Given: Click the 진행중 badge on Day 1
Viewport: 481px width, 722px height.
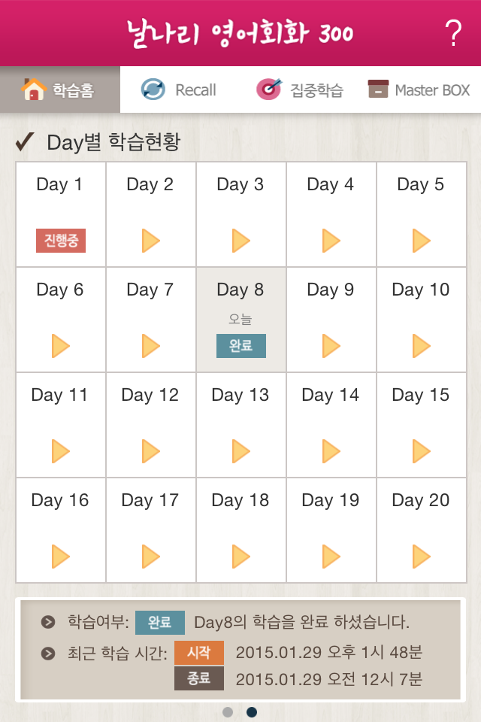Looking at the screenshot, I should pos(61,241).
